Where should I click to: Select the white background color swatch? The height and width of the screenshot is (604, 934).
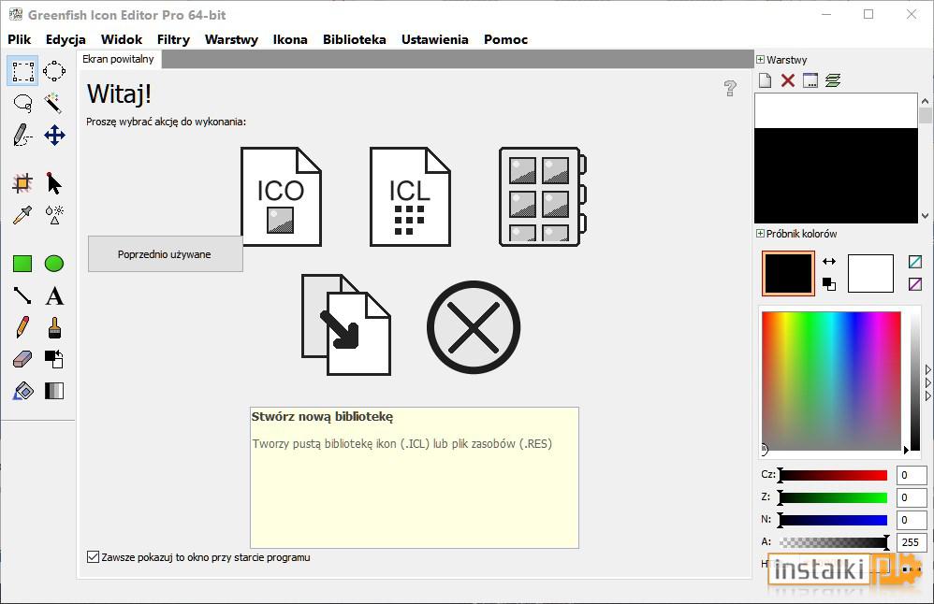870,273
